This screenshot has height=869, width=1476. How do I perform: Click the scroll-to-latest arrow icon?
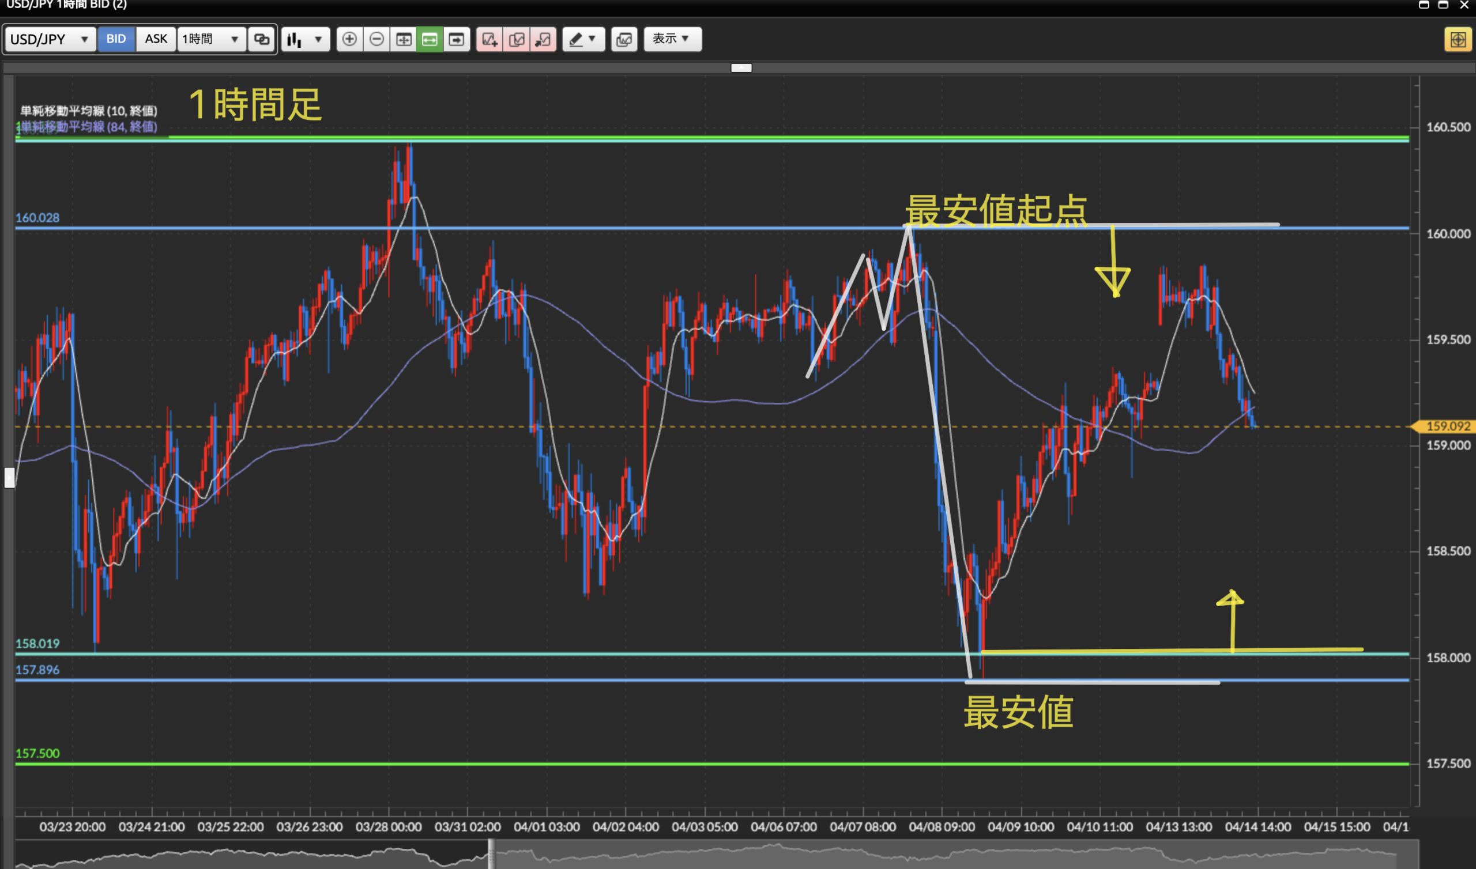[x=456, y=39]
